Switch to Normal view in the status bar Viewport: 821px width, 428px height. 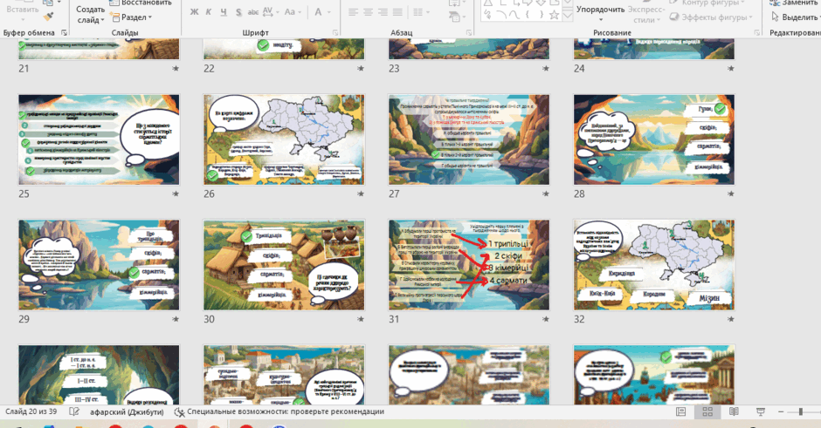(680, 411)
